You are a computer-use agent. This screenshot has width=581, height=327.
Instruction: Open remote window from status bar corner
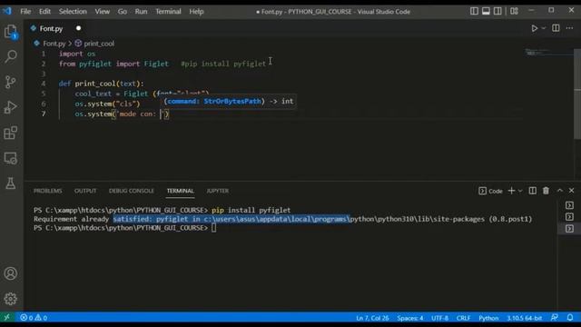coord(6,318)
